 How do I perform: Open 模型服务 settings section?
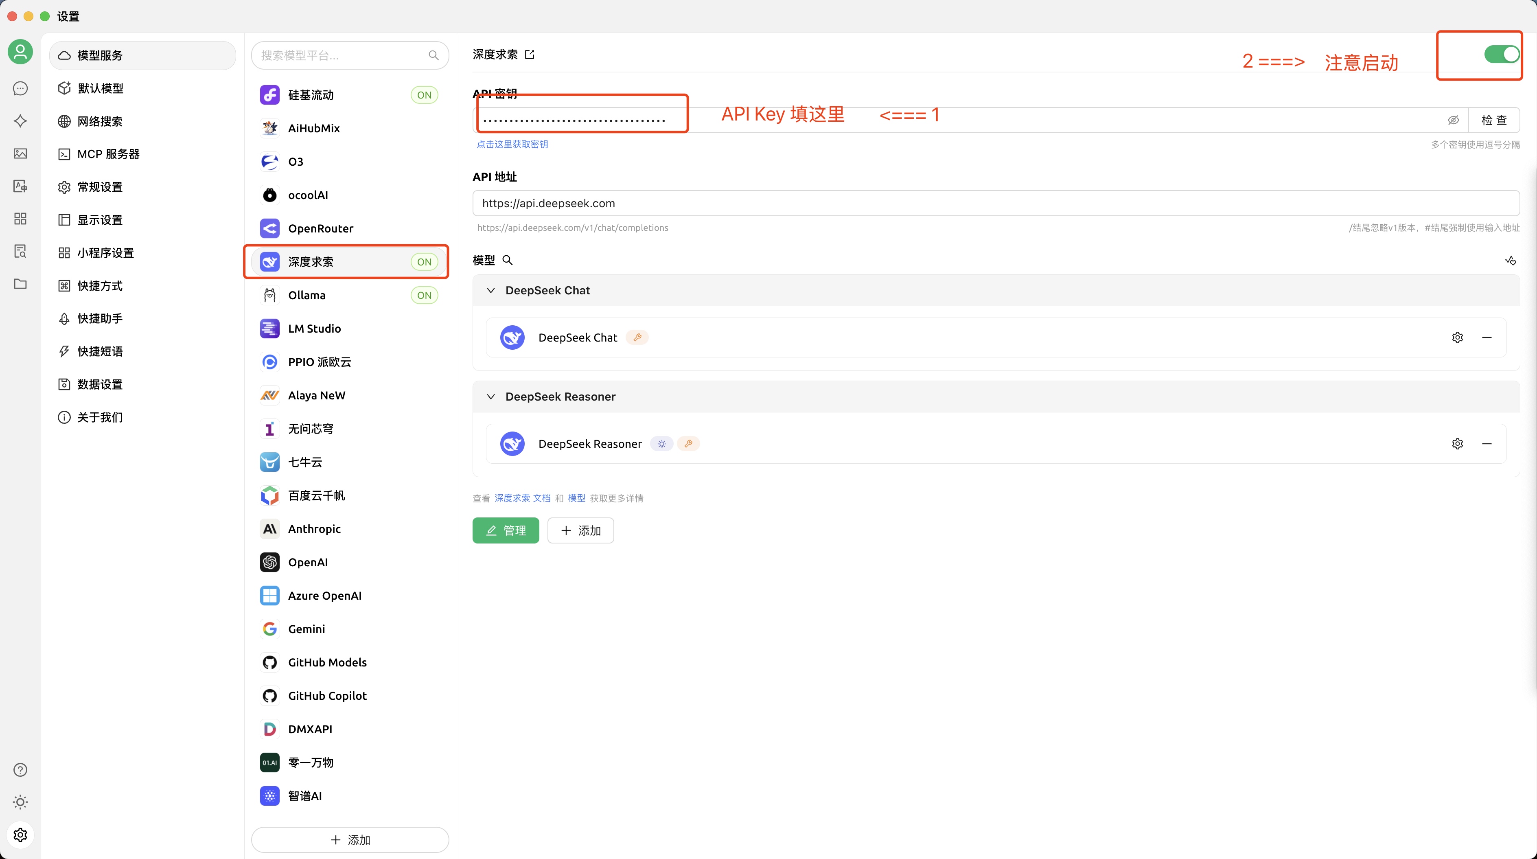[x=142, y=55]
